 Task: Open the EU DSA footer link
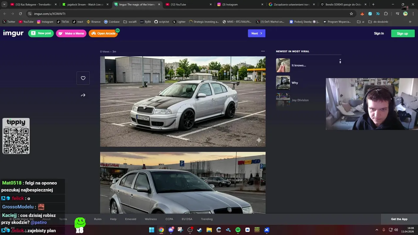pyautogui.click(x=187, y=219)
